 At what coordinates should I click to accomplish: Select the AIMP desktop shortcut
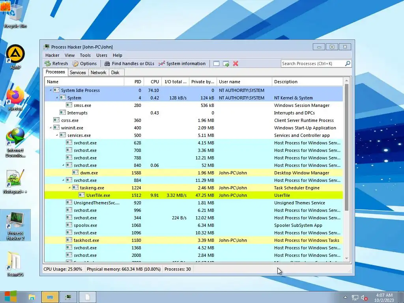pyautogui.click(x=15, y=57)
